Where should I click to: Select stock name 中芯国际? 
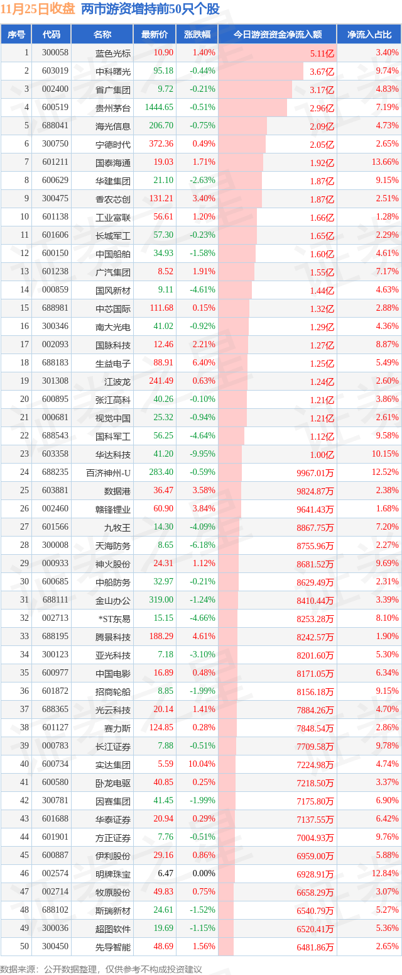tap(113, 308)
